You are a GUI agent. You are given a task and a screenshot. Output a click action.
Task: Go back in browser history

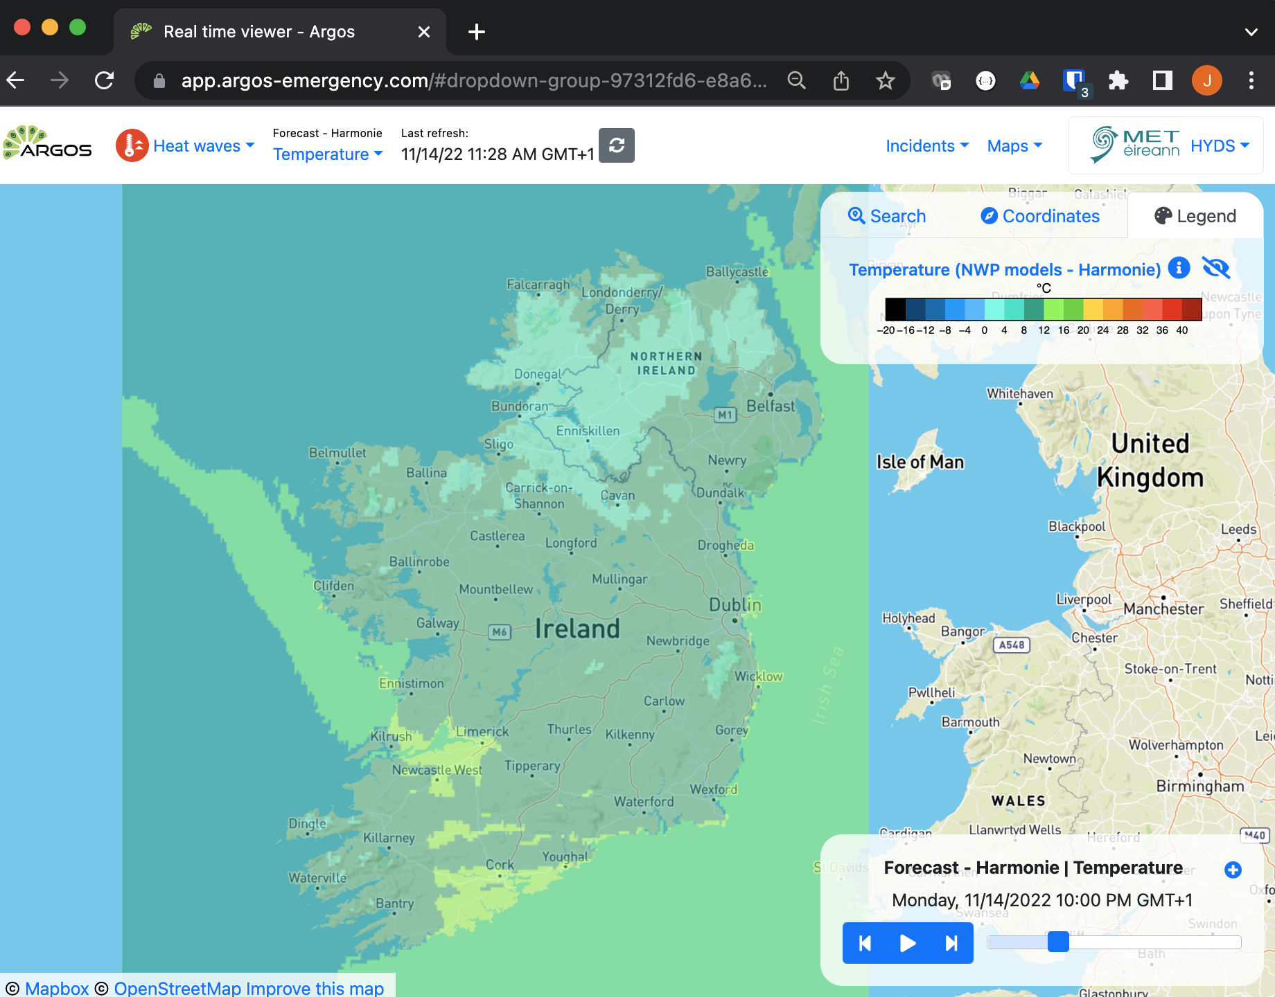(x=16, y=80)
